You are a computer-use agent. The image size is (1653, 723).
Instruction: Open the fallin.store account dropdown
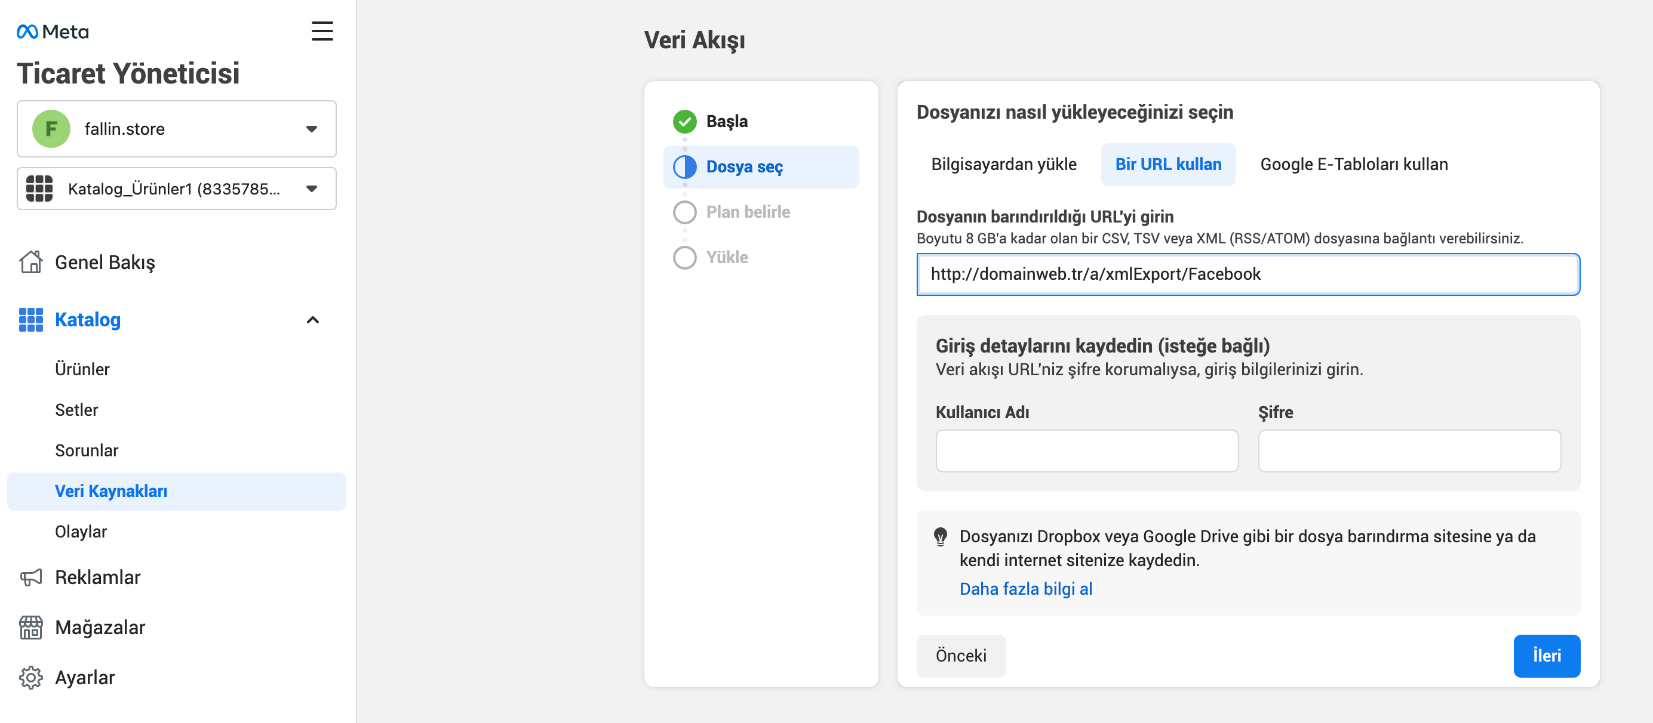click(176, 129)
